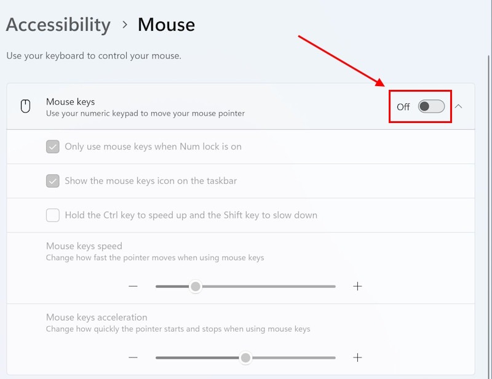The height and width of the screenshot is (379, 492).
Task: Increase Mouse keys acceleration with the plus icon
Action: [x=357, y=357]
